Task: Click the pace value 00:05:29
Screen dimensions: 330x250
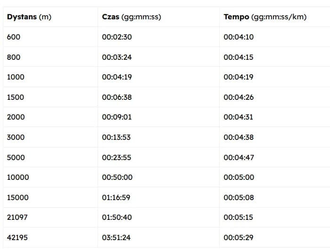Action: coord(239,237)
